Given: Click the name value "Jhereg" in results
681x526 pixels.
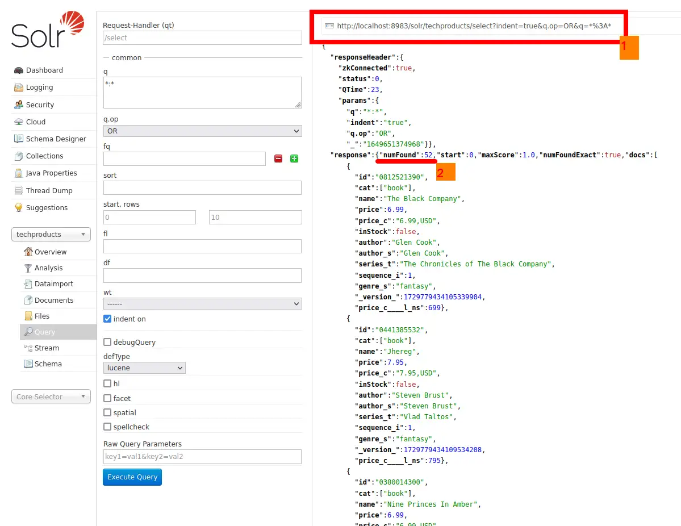Looking at the screenshot, I should click(x=399, y=352).
